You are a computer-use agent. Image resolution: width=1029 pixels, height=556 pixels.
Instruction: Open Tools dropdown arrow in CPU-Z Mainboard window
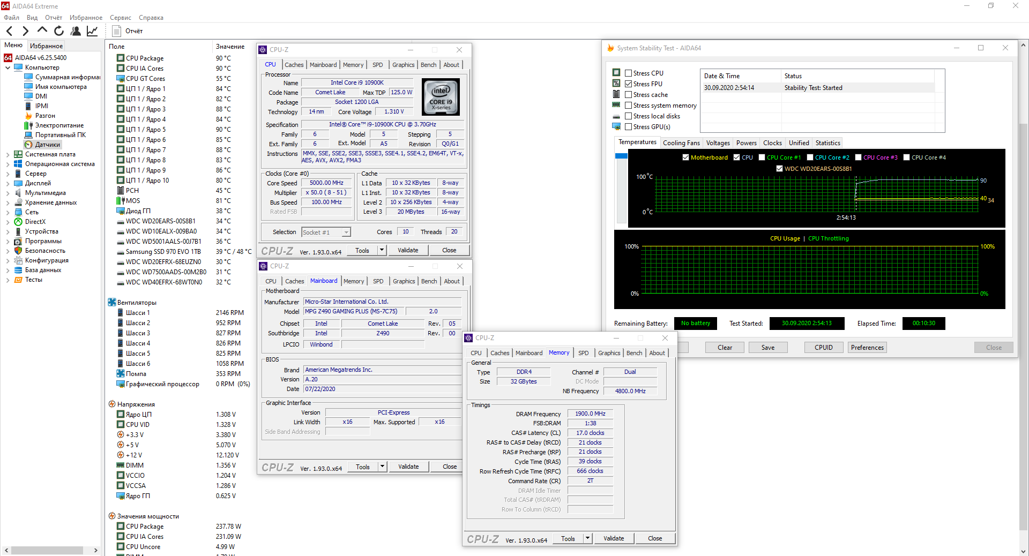pyautogui.click(x=382, y=467)
